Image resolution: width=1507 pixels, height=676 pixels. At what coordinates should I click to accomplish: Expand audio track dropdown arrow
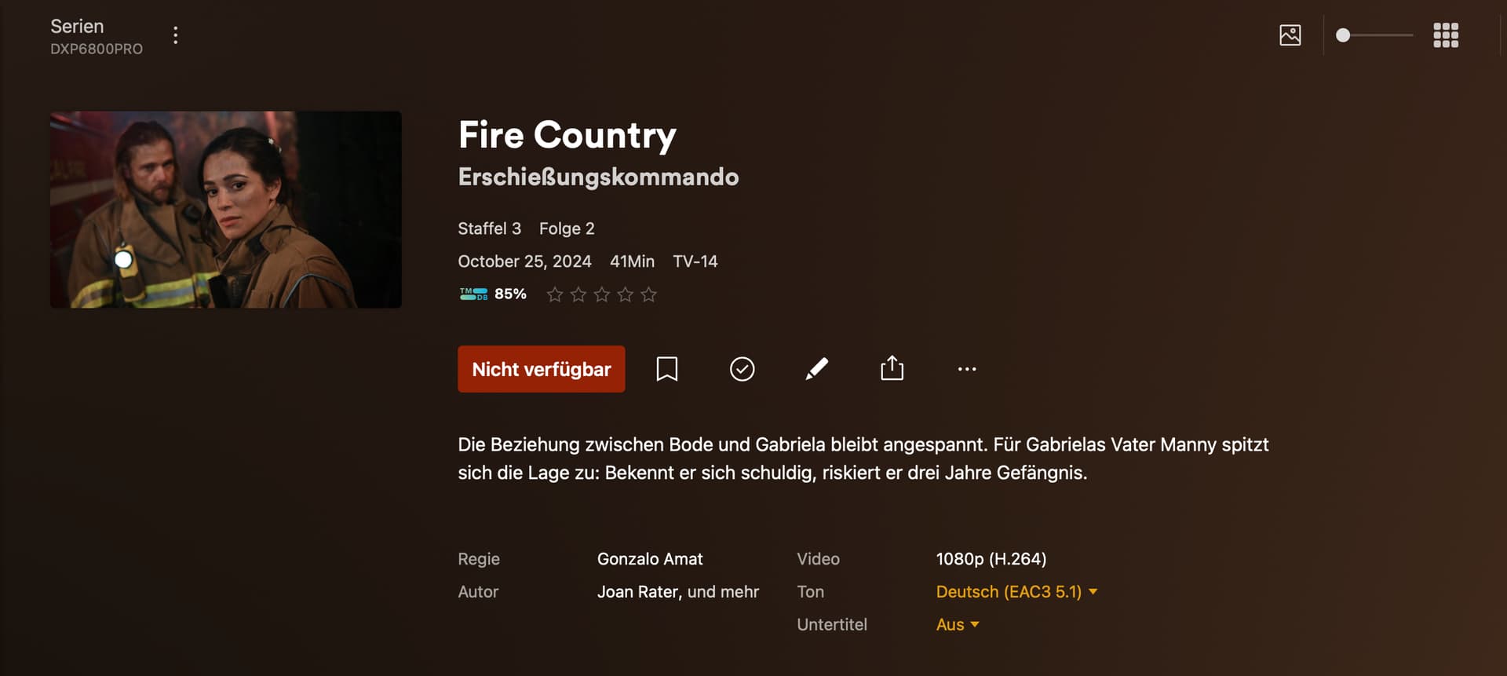1093,592
